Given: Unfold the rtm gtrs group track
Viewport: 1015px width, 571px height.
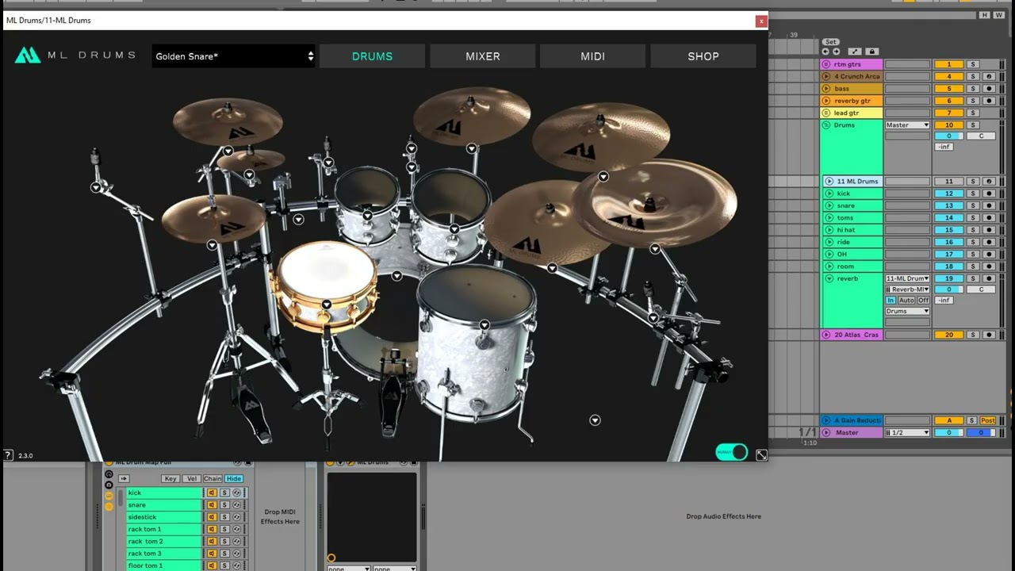Looking at the screenshot, I should click(x=826, y=64).
